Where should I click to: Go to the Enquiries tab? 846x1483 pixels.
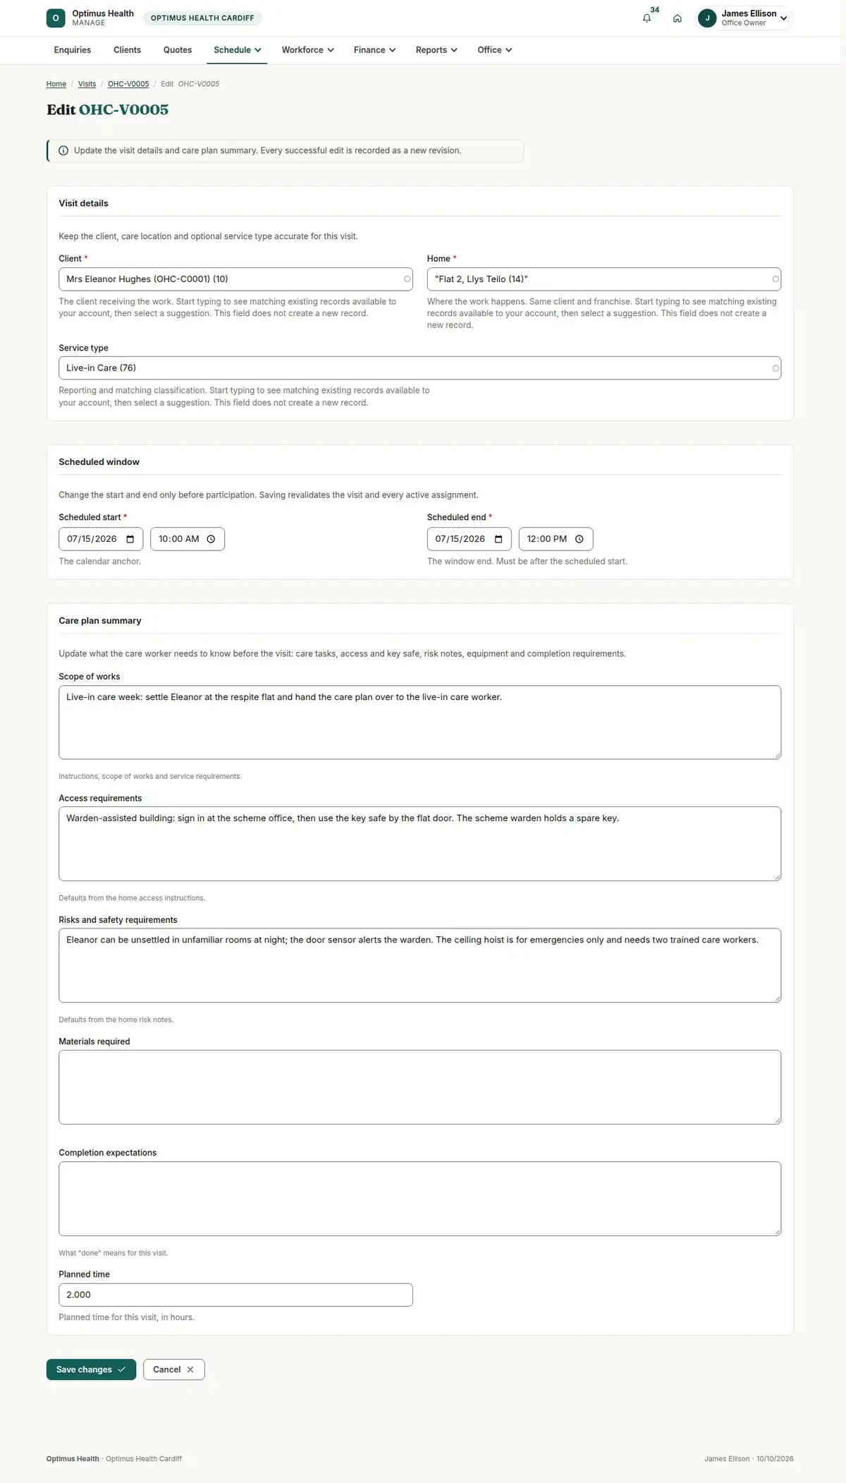point(73,50)
